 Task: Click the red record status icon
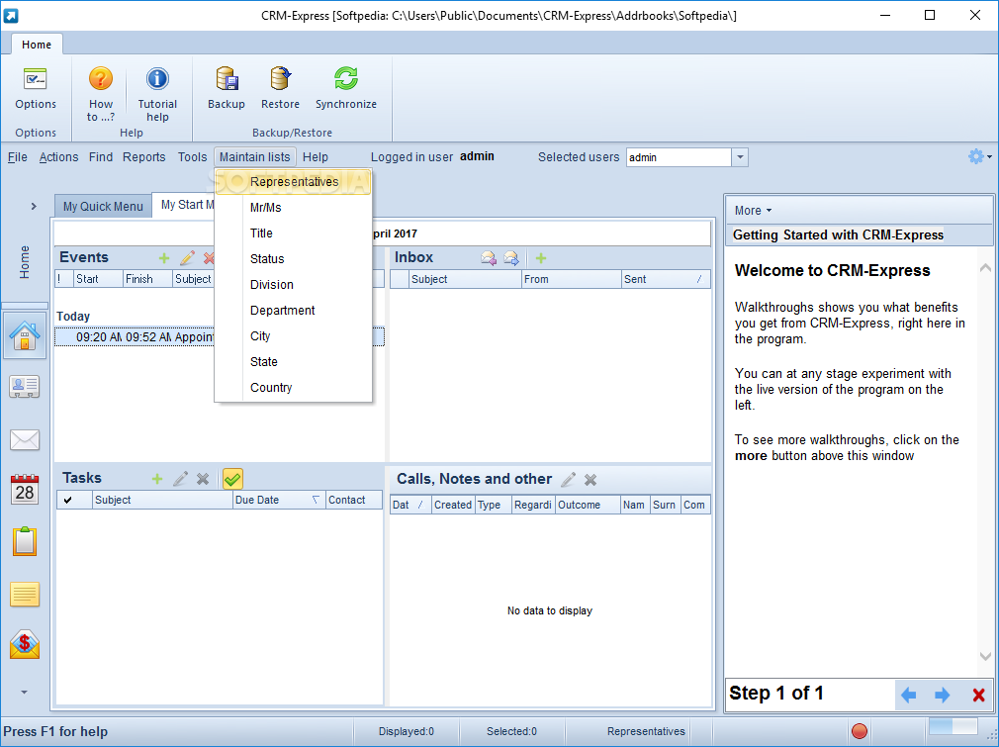(x=860, y=731)
